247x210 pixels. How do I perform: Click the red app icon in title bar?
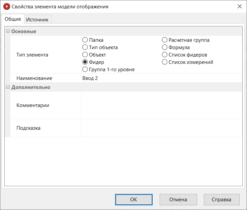point(6,6)
